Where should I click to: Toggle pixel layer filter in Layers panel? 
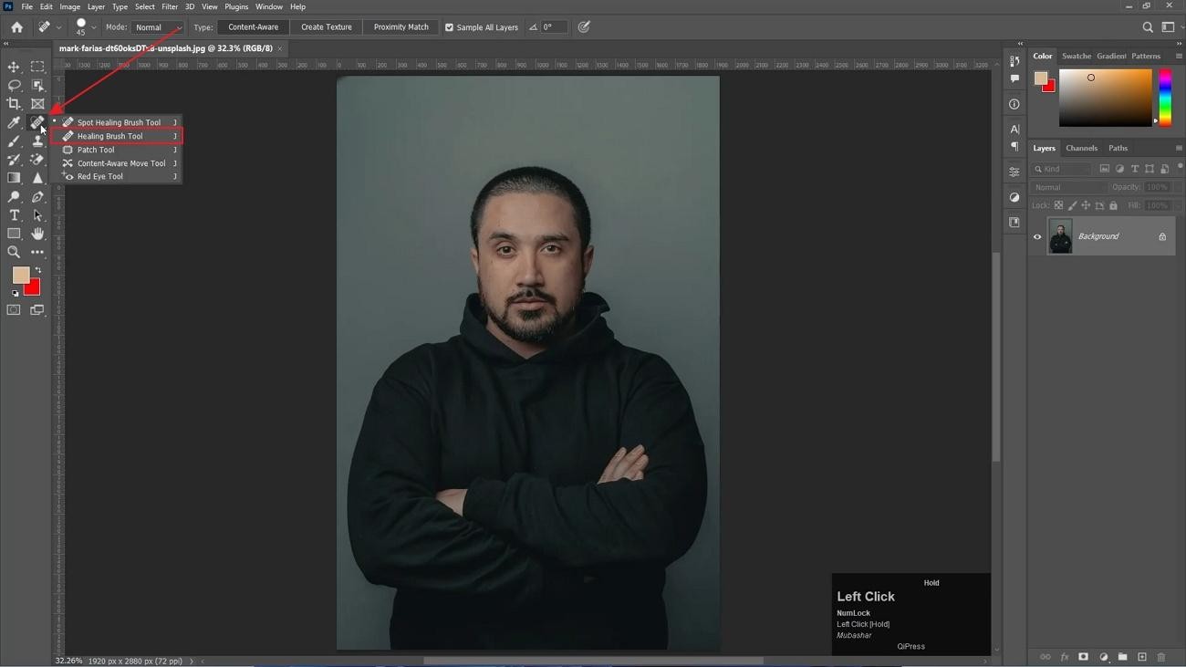click(x=1104, y=169)
